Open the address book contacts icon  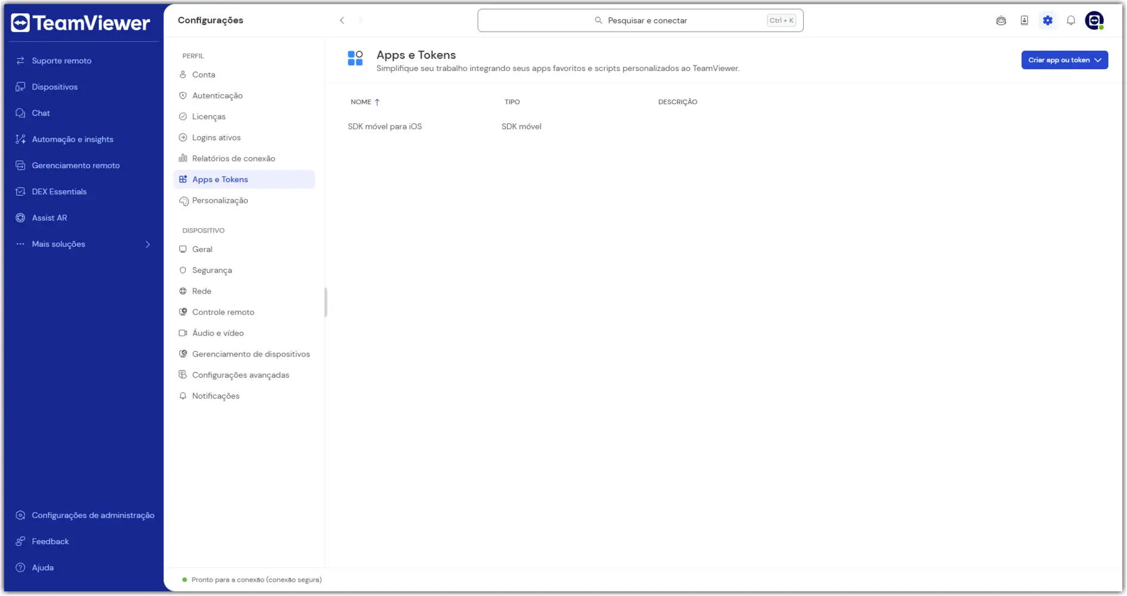click(1024, 21)
